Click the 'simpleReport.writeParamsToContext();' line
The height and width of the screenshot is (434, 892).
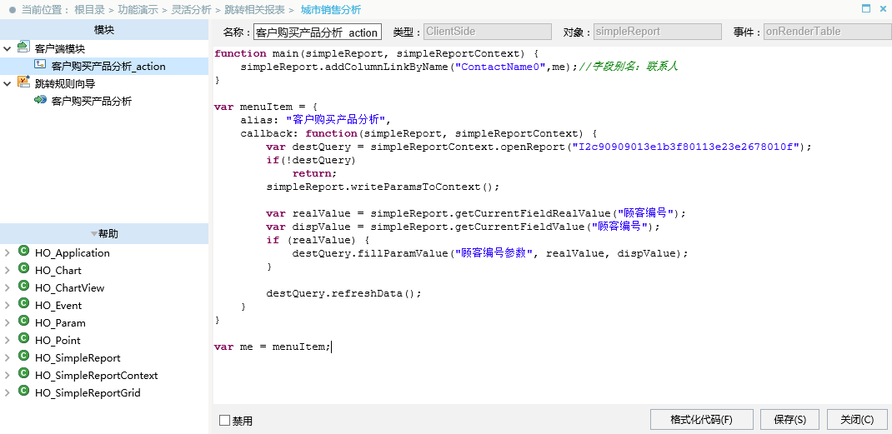click(x=383, y=187)
